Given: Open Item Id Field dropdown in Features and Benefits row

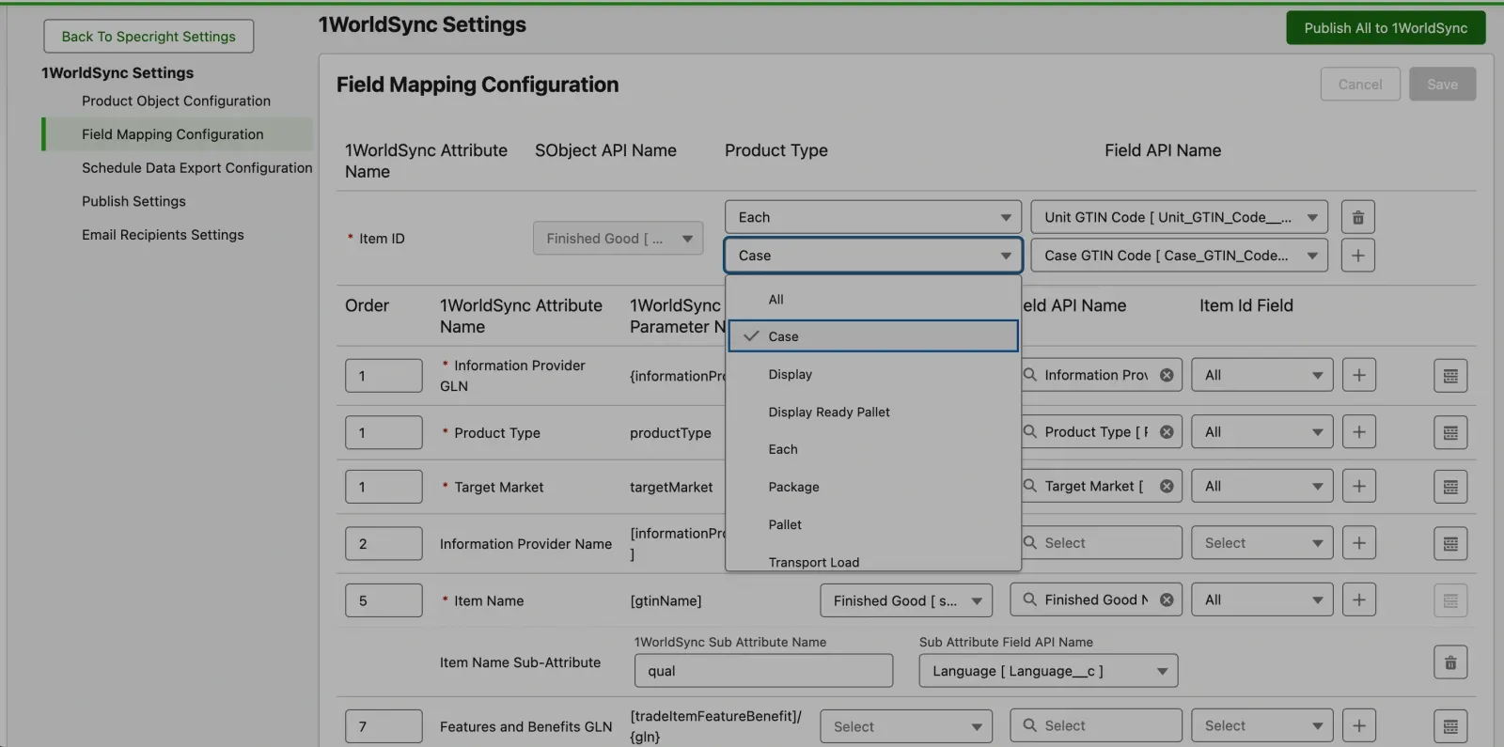Looking at the screenshot, I should pyautogui.click(x=1262, y=725).
